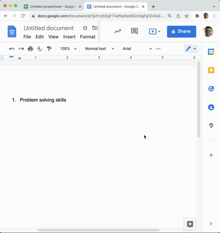This screenshot has height=233, width=220.
Task: Click the share page icon in address bar
Action: 178,16
